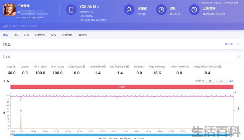Click the upload time 16/01/2021 16:49:11
This screenshot has height=140, width=244.
pyautogui.click(x=214, y=14)
